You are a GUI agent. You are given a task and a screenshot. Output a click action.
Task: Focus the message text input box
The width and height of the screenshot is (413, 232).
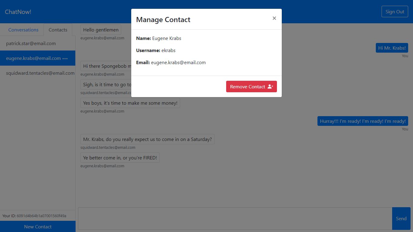pyautogui.click(x=235, y=218)
